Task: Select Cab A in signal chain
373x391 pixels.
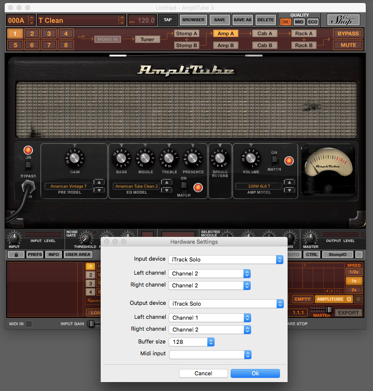Action: [265, 34]
